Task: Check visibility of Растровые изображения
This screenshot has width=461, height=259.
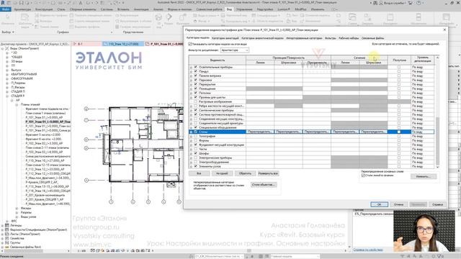Action: 196,101
